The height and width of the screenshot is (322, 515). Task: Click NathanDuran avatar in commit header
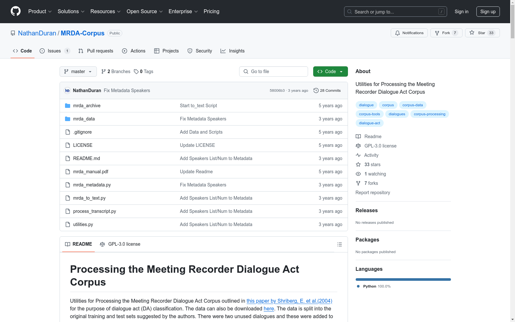point(67,90)
